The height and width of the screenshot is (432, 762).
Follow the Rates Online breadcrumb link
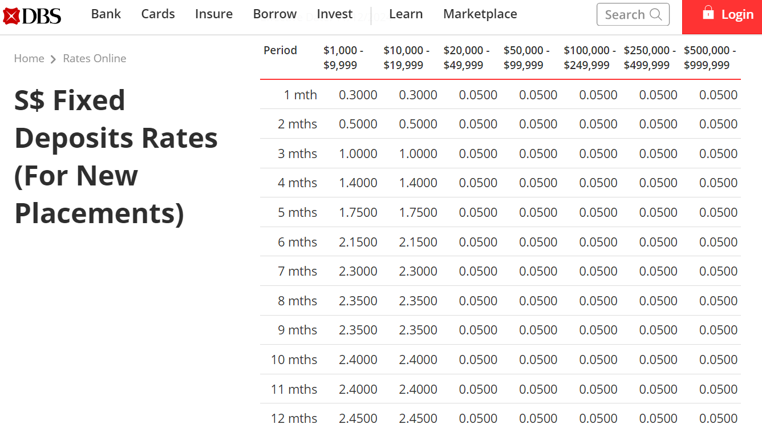click(x=95, y=58)
